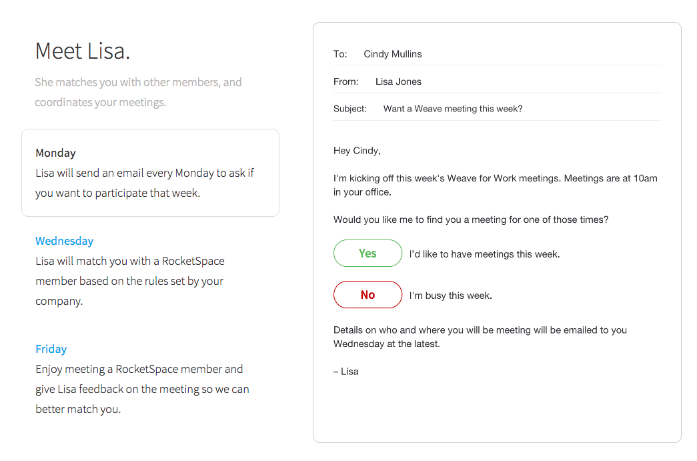
Task: Click the "Subject:" field label
Action: (350, 109)
